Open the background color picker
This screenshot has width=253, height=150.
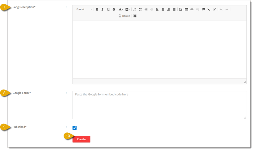click(127, 9)
